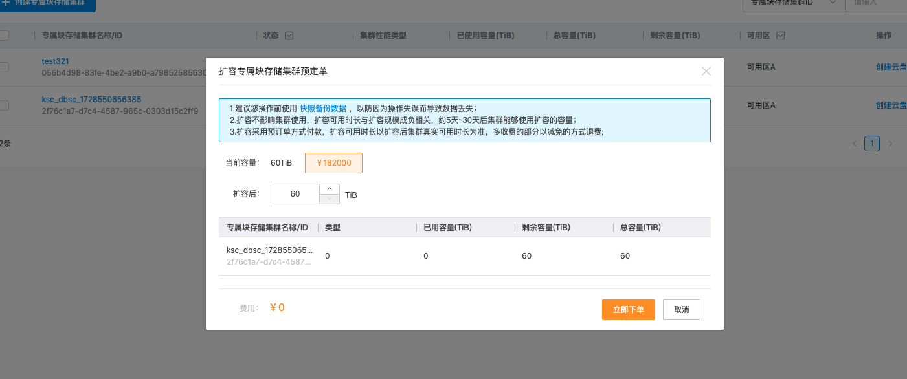Screen dimensions: 907x379
Task: Toggle the select-all checkbox in table header
Action: (x=4, y=36)
